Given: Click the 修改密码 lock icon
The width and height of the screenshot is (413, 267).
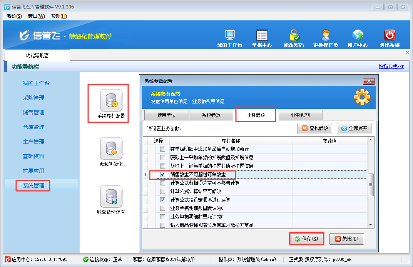Looking at the screenshot, I should pyautogui.click(x=294, y=35).
